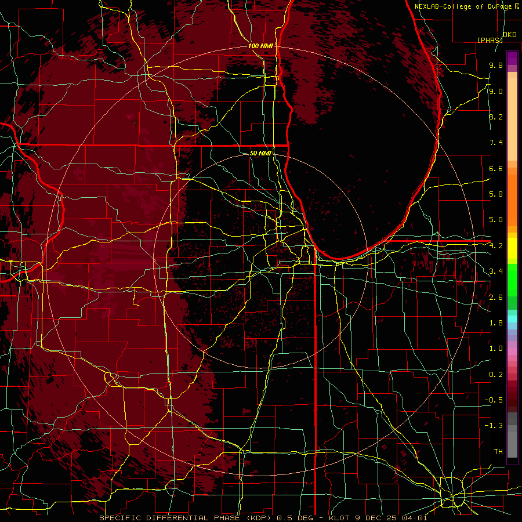The height and width of the screenshot is (522, 522).
Task: Pick the cyan segment of the color bar
Action: pos(512,319)
